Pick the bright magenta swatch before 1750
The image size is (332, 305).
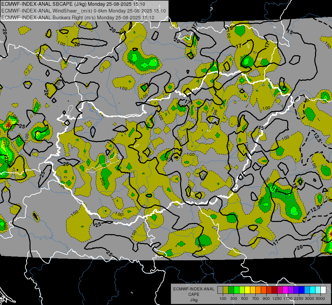click(x=286, y=290)
